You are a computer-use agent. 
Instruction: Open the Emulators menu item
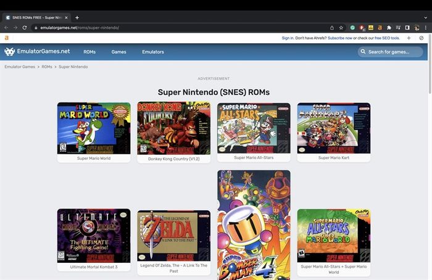click(153, 52)
